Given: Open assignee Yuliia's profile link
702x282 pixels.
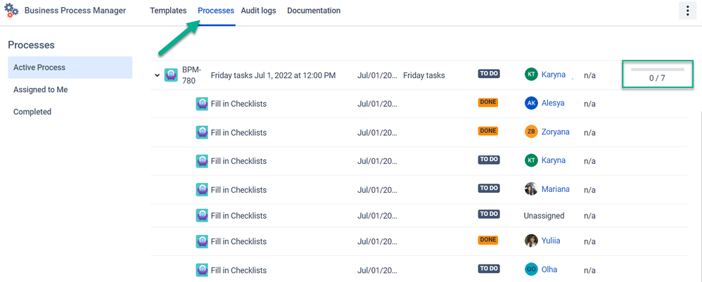Looking at the screenshot, I should pyautogui.click(x=551, y=241).
